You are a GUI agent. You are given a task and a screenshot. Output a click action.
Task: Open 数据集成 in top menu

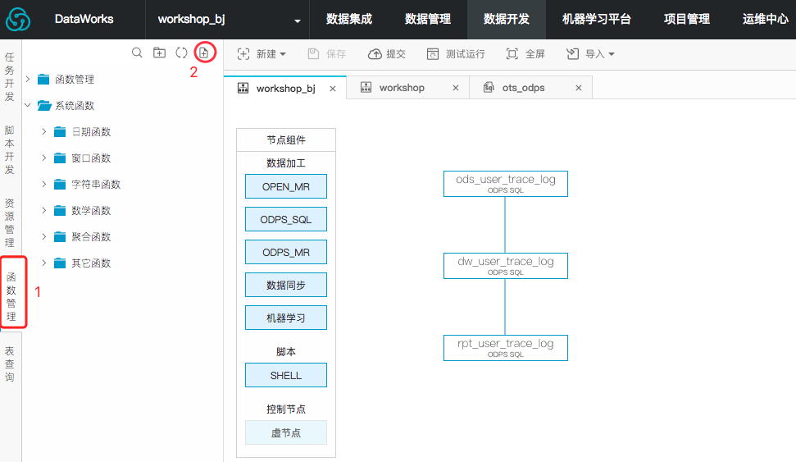coord(348,20)
